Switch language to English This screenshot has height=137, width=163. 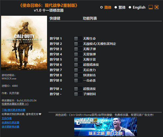130,7
